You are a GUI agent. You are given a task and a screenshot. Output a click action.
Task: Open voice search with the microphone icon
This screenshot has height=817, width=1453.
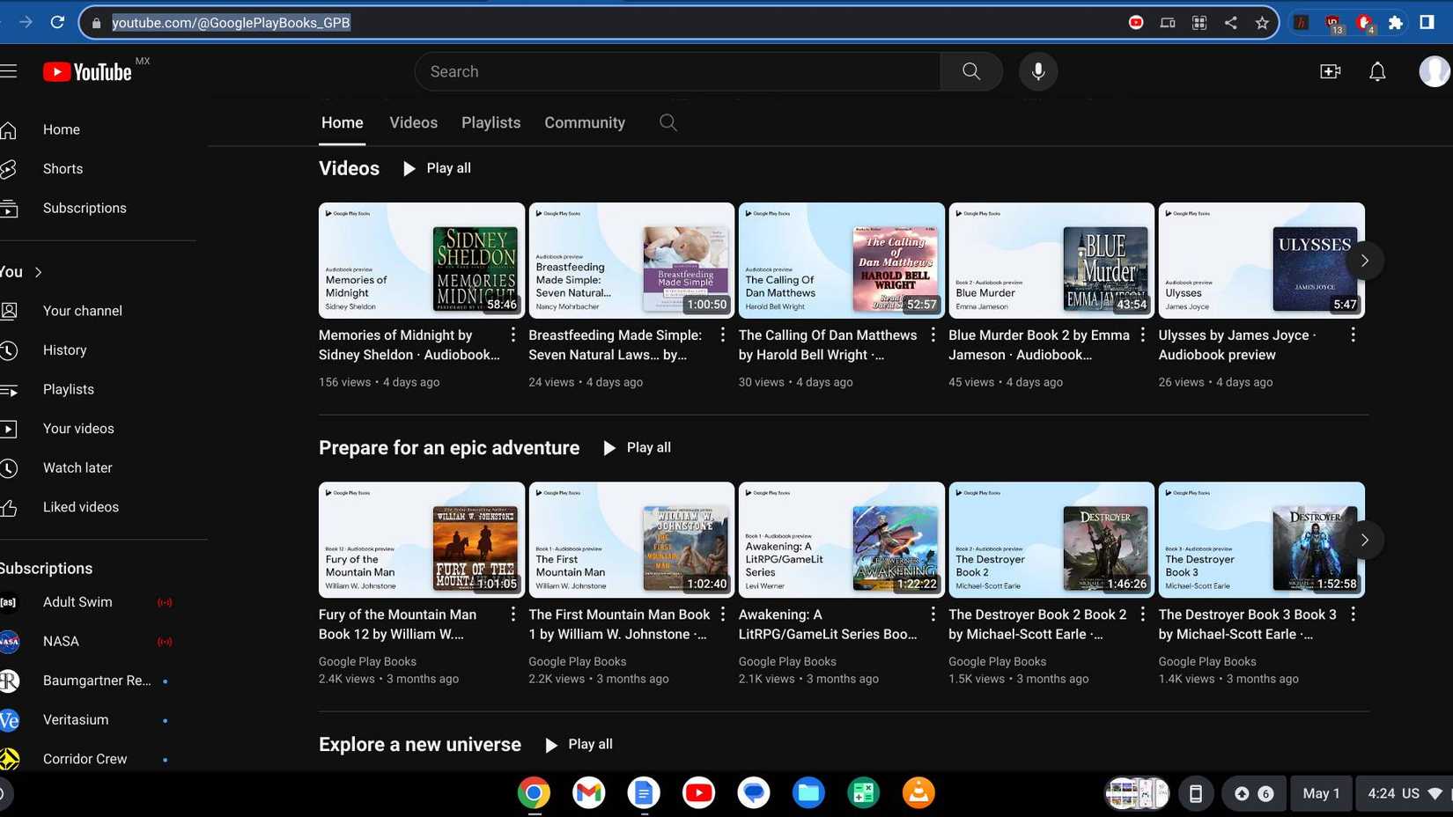[x=1038, y=71]
